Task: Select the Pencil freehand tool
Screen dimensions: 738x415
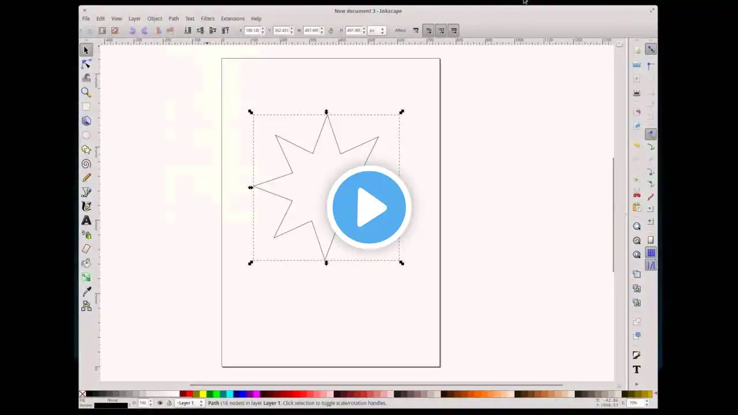Action: click(x=86, y=178)
